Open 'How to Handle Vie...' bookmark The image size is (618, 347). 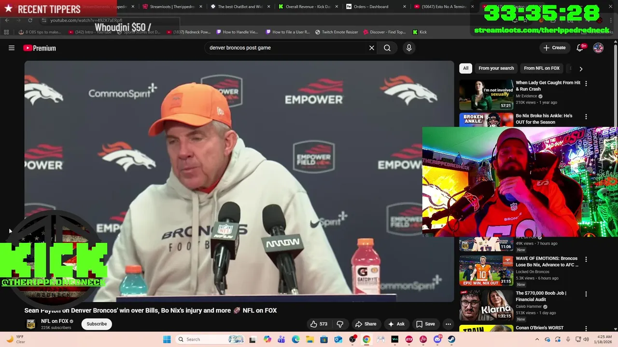click(x=237, y=32)
